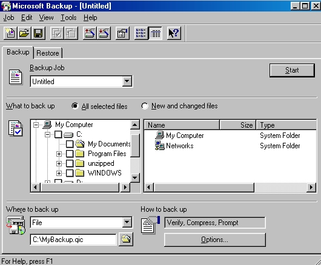Click the backup file browse folder icon
This screenshot has width=321, height=265.
coord(126,239)
